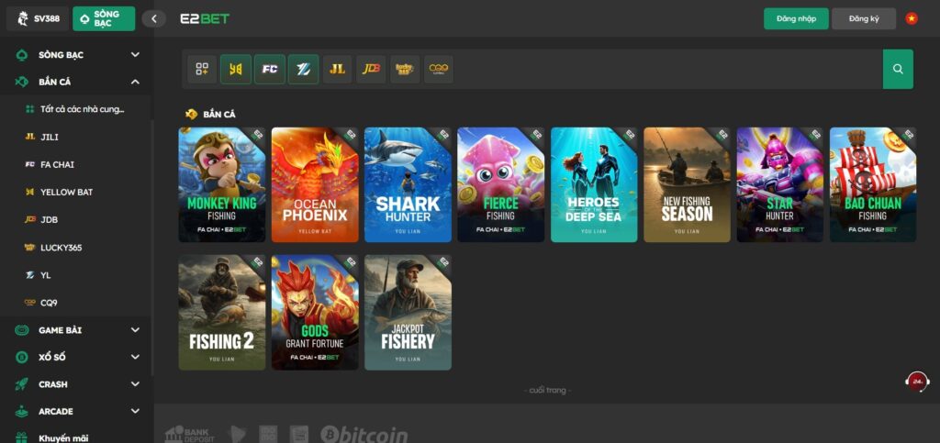
Task: Open the Bao Chuan Fishing game
Action: [x=873, y=184]
